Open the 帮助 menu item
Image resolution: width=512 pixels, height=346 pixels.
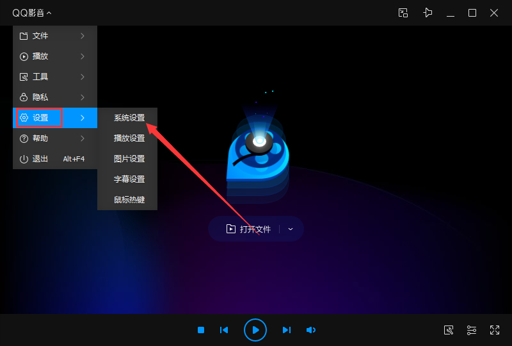pyautogui.click(x=55, y=138)
